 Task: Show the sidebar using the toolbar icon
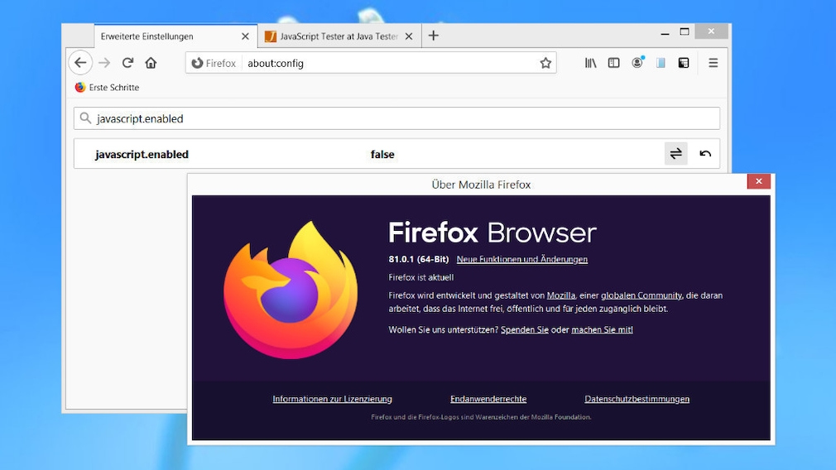[613, 63]
